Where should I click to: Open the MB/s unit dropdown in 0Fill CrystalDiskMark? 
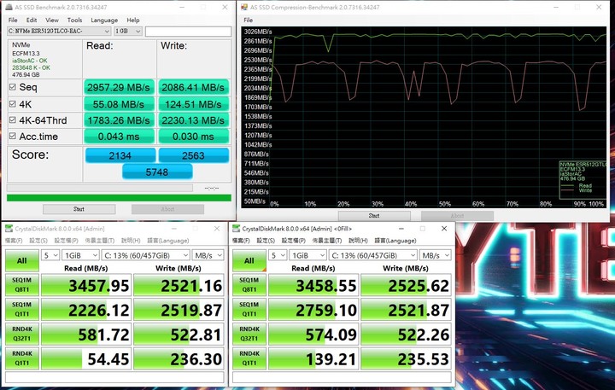(435, 255)
